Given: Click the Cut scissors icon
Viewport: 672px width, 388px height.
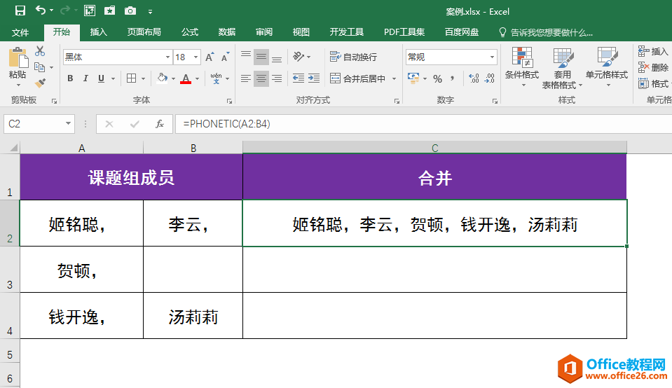Looking at the screenshot, I should click(x=40, y=51).
